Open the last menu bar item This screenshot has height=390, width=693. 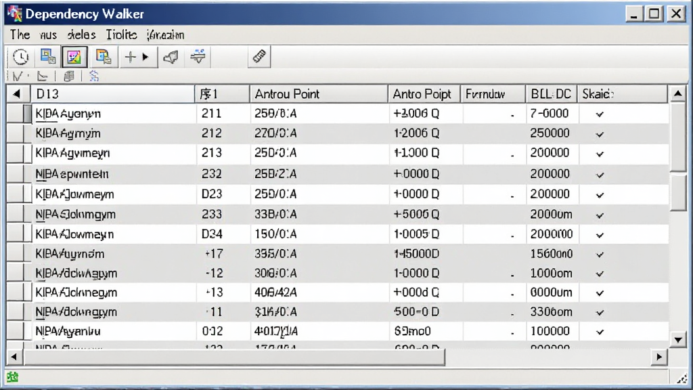click(166, 35)
